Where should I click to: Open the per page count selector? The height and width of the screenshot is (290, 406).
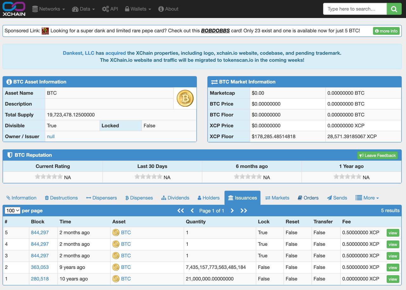(x=13, y=211)
